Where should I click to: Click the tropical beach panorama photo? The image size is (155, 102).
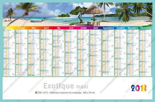tap(78, 14)
